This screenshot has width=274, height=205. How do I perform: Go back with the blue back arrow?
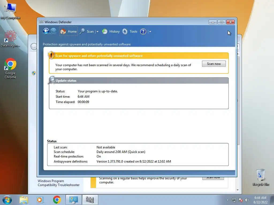[46, 31]
